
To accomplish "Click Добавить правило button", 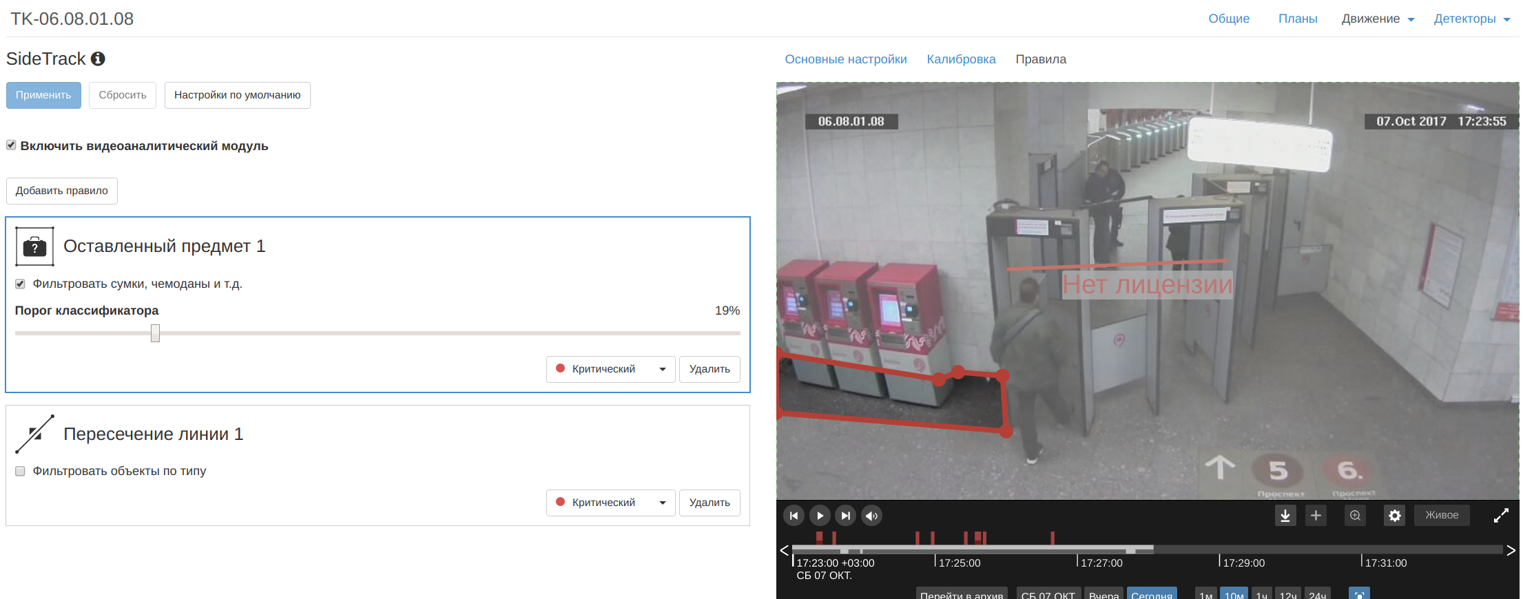I will (62, 191).
